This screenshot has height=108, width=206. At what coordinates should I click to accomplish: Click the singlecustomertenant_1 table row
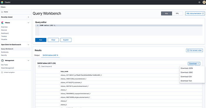coord(119,97)
